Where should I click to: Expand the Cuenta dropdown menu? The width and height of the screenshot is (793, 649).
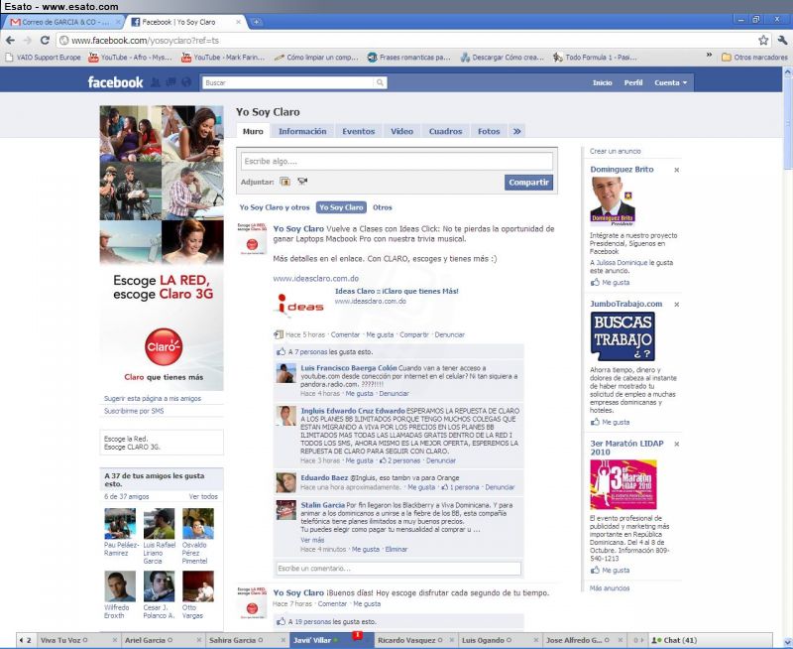(x=671, y=82)
